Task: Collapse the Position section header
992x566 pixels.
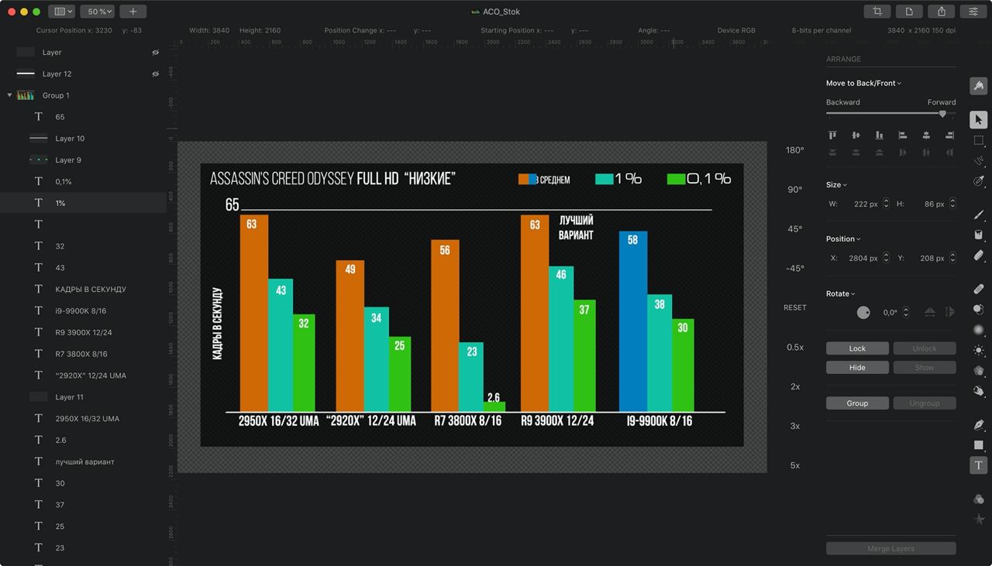Action: (x=843, y=238)
